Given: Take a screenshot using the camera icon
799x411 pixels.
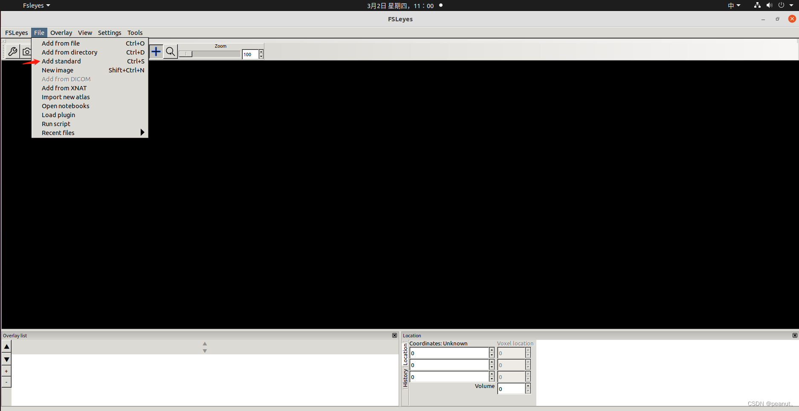Looking at the screenshot, I should click(27, 51).
